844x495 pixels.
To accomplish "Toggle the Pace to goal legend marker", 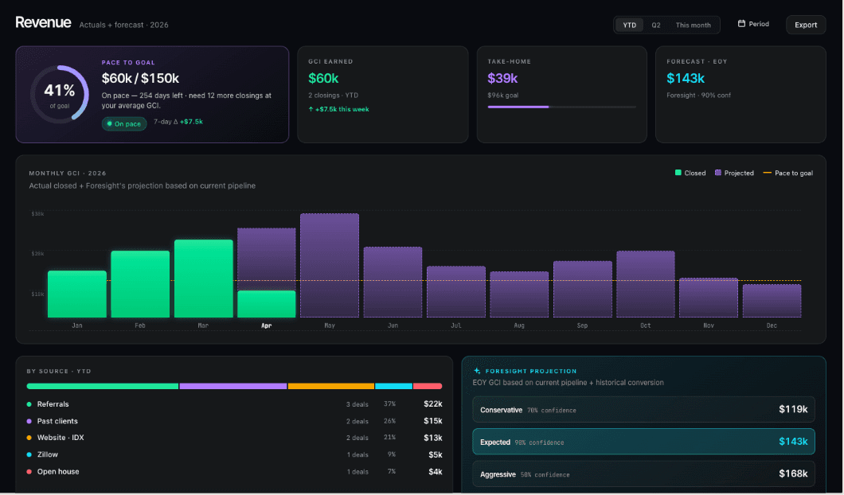I will 767,173.
